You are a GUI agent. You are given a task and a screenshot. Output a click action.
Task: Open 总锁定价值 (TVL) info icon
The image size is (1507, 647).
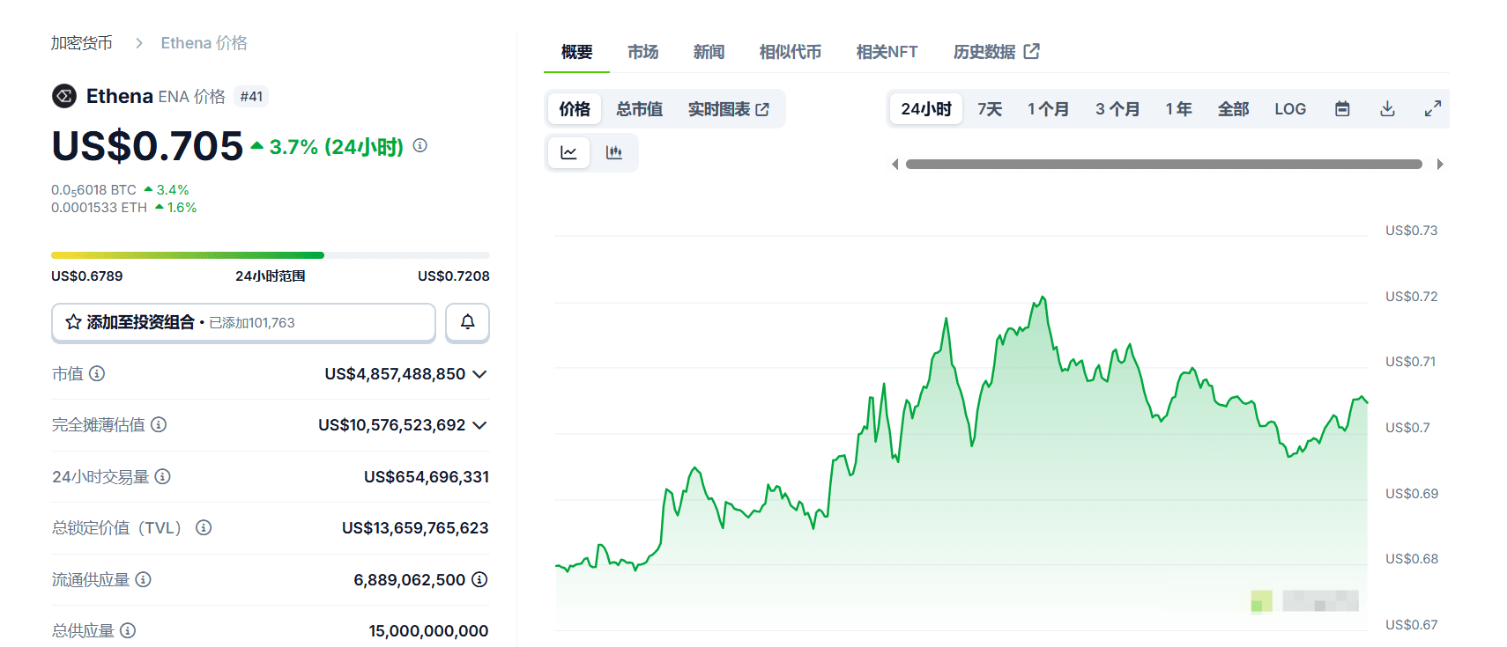204,527
